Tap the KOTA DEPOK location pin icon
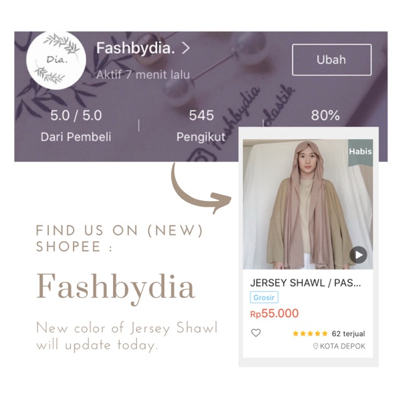402x402 pixels. point(315,346)
